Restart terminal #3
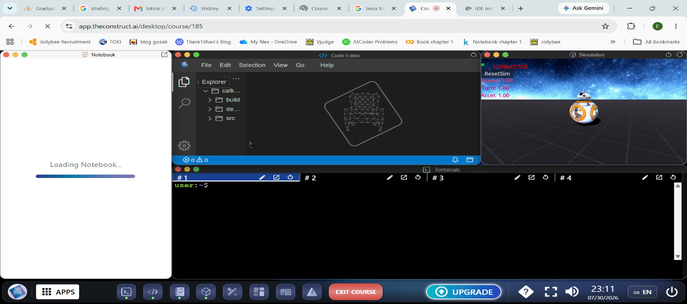 [x=546, y=177]
